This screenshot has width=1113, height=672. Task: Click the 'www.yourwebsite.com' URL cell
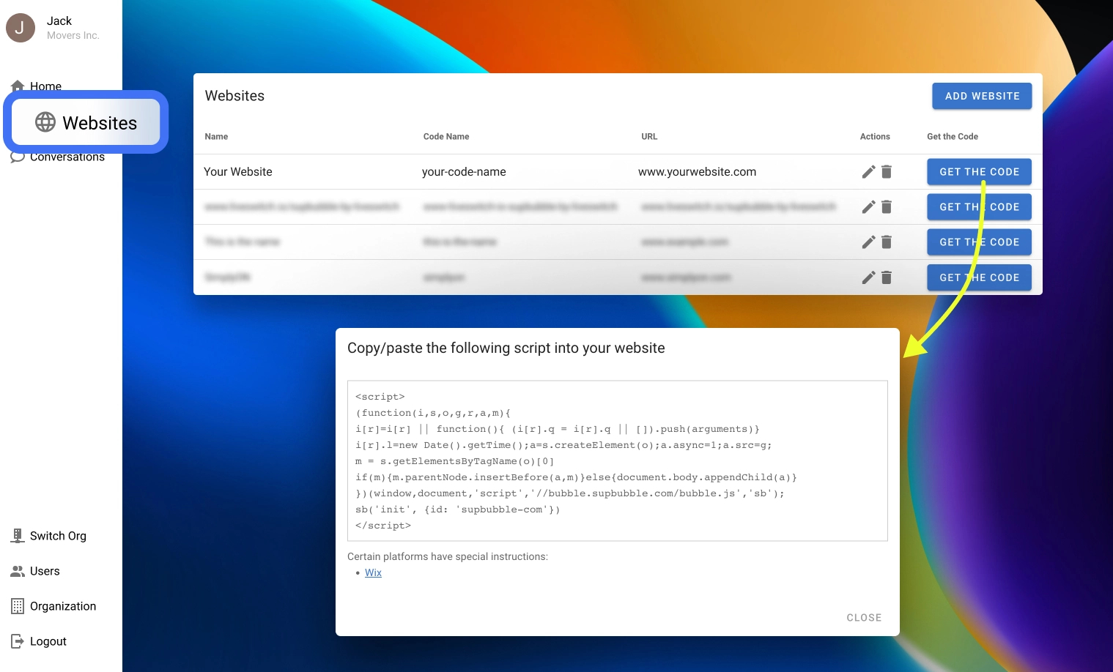click(x=697, y=172)
